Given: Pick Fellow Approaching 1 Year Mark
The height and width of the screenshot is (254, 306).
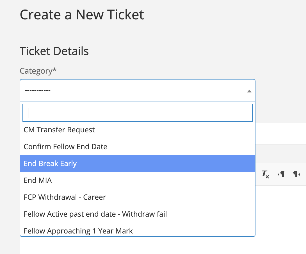Looking at the screenshot, I should point(78,231).
